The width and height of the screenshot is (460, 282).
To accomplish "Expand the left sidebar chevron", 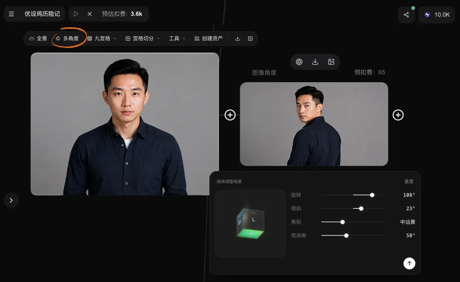I will click(x=11, y=200).
